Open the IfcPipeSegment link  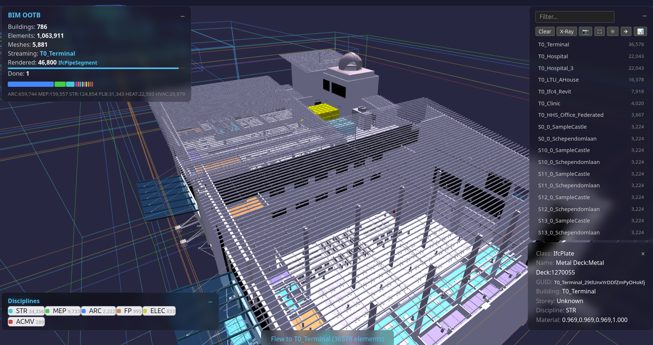click(x=77, y=62)
